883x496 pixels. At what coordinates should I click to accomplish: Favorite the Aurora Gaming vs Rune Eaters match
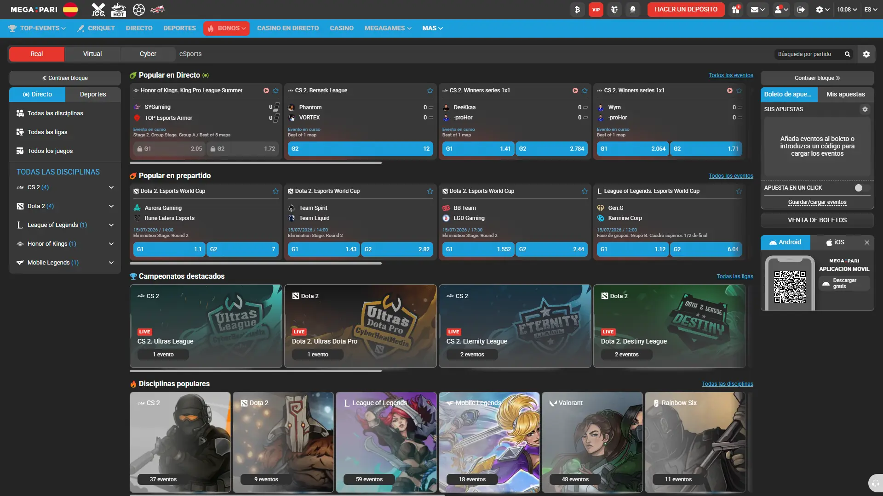pyautogui.click(x=275, y=191)
